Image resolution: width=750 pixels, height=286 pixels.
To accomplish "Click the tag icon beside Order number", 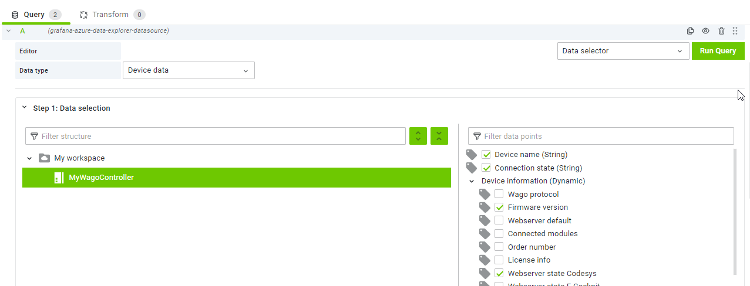I will pyautogui.click(x=485, y=247).
